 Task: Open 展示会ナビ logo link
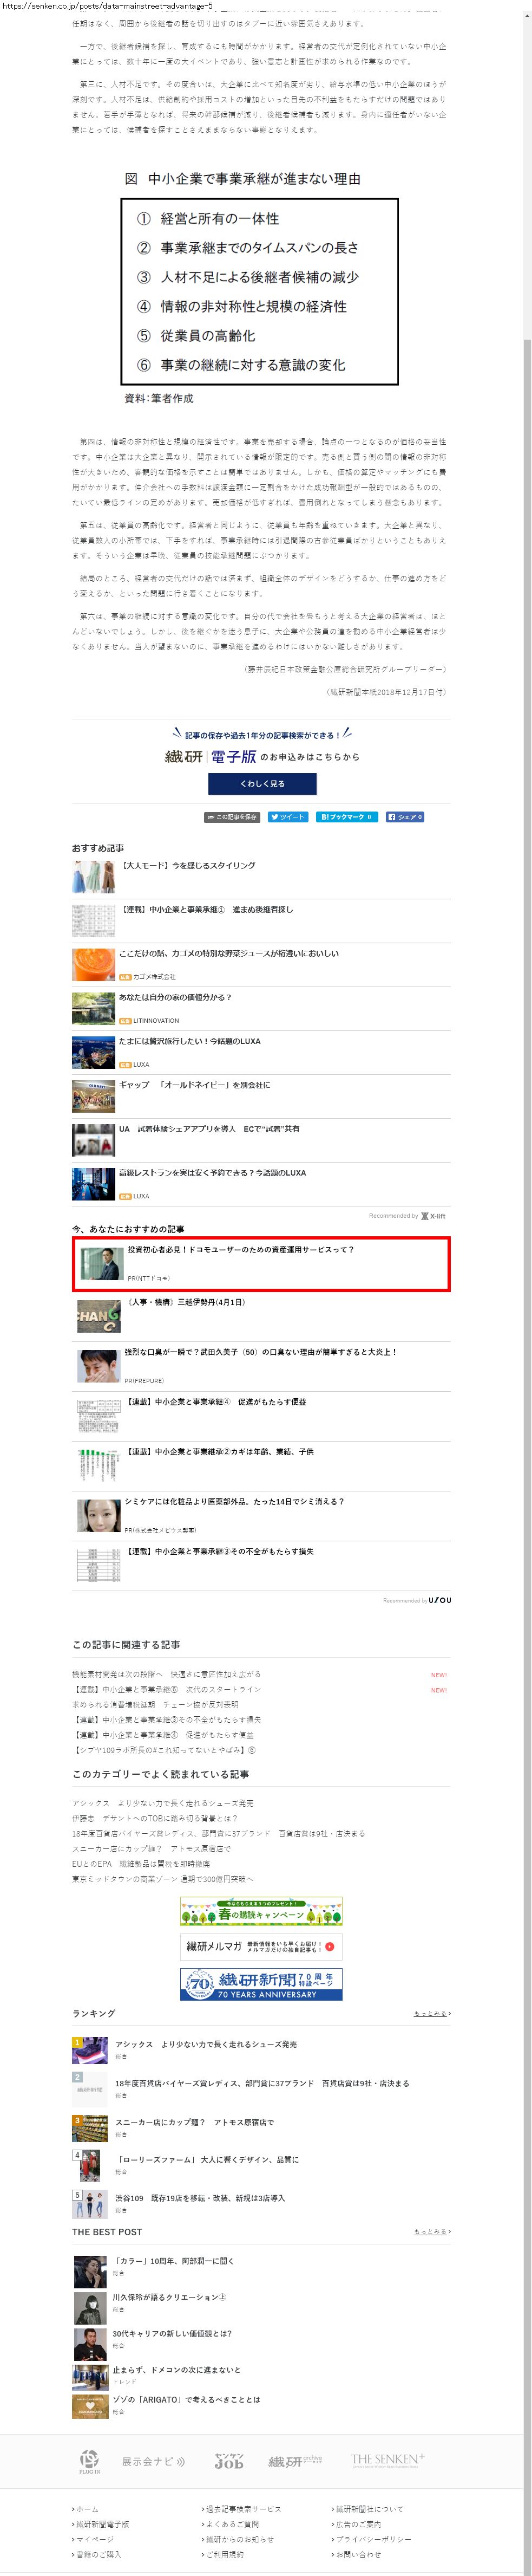click(153, 2461)
